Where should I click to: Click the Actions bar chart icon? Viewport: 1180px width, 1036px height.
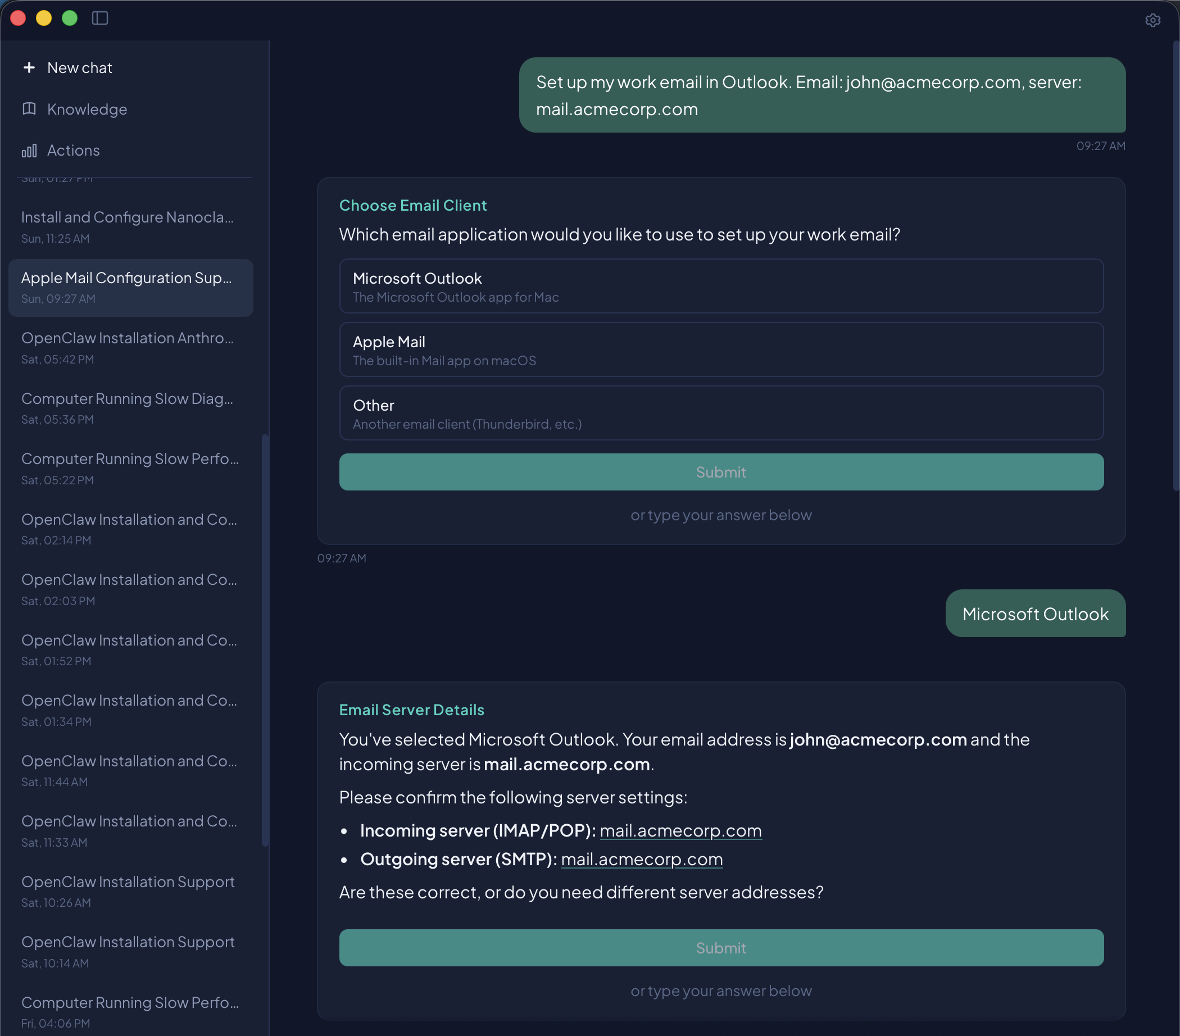coord(29,151)
